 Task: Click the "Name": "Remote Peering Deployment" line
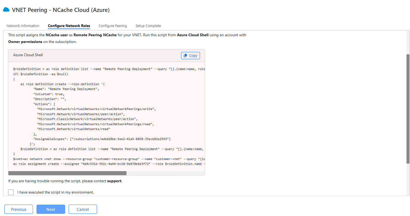click(66, 89)
